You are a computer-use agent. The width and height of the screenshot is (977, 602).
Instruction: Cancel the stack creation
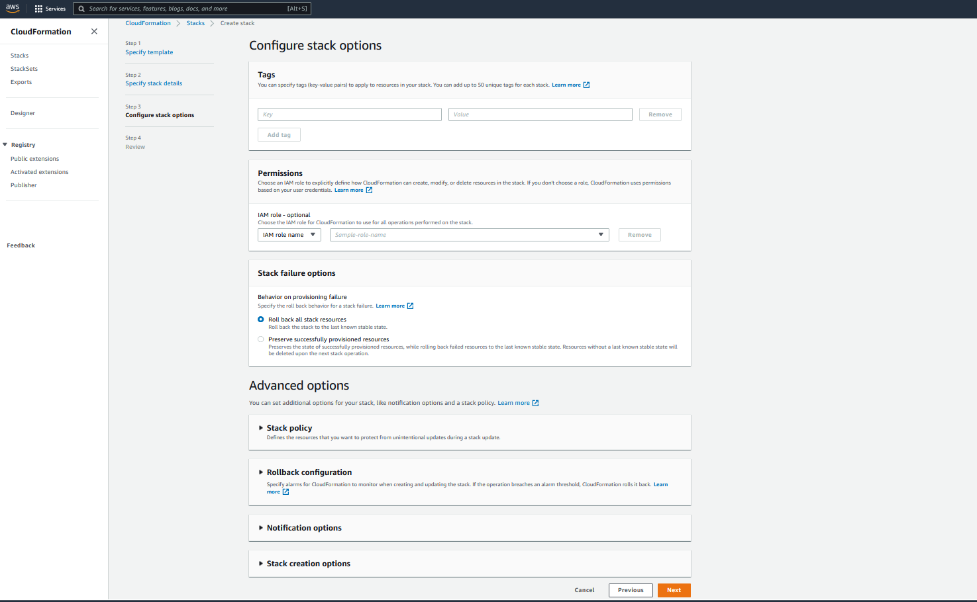585,590
